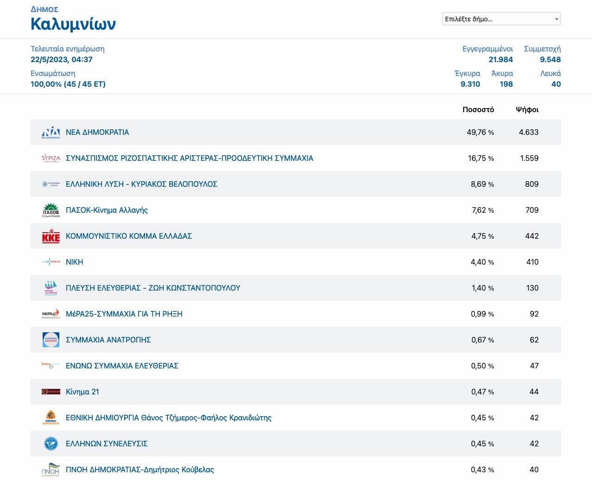Click the red KKE party logo
Viewport: 592px width, 482px height.
(51, 236)
